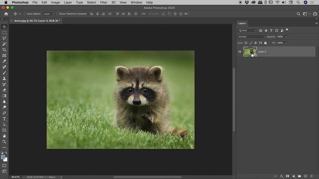The height and width of the screenshot is (179, 319).
Task: Select the Eraser tool
Action: (x=4, y=90)
